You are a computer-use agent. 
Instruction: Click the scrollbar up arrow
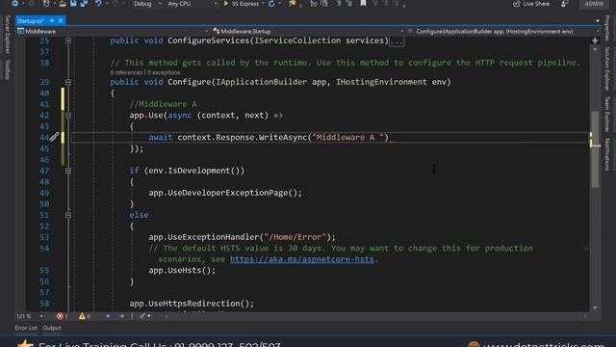(595, 49)
